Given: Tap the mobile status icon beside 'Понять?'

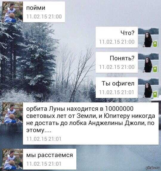Looking at the screenshot, I should 155,69.
